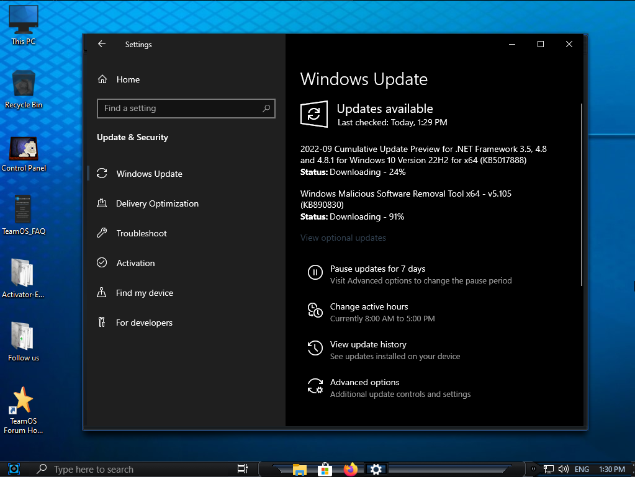The image size is (635, 477).
Task: Open the Troubleshoot section
Action: [142, 233]
